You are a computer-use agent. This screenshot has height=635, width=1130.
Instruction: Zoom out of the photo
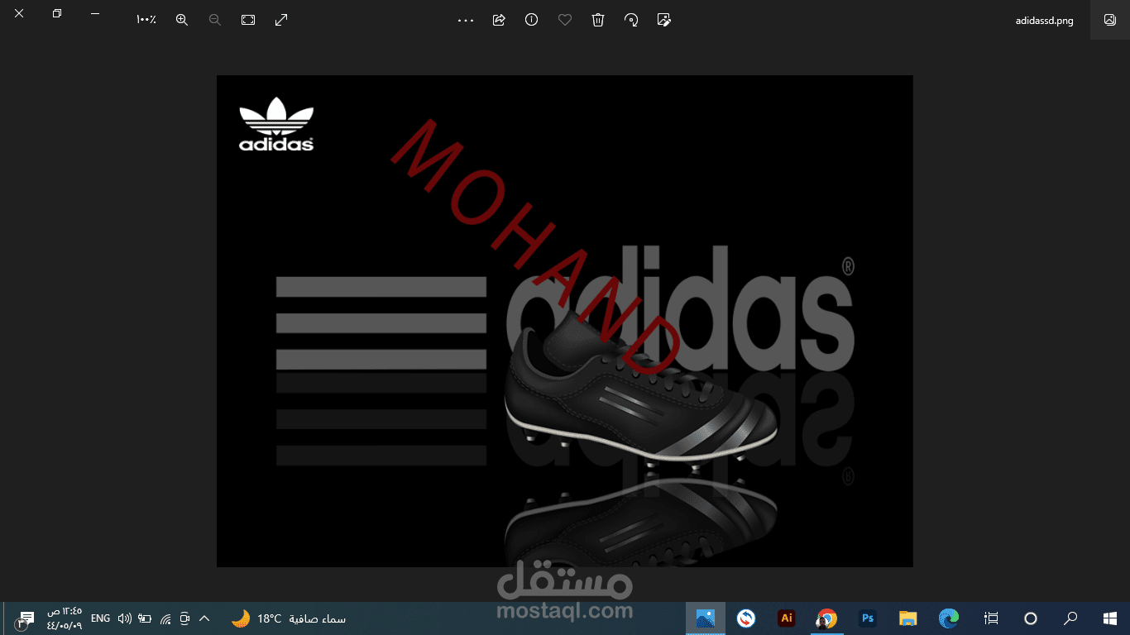215,20
